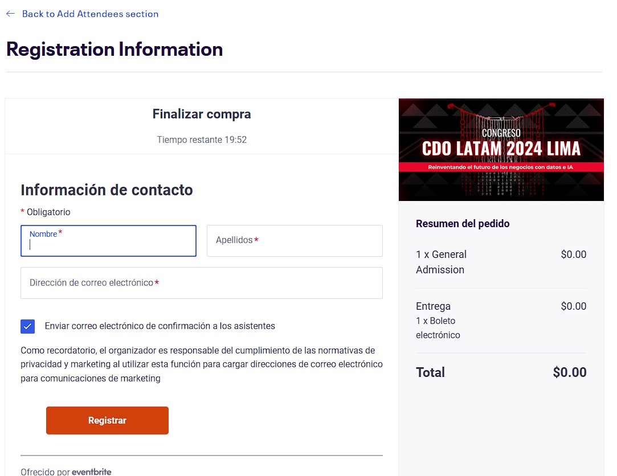This screenshot has height=476, width=617.
Task: Open the eventbrite logo link
Action: click(91, 471)
